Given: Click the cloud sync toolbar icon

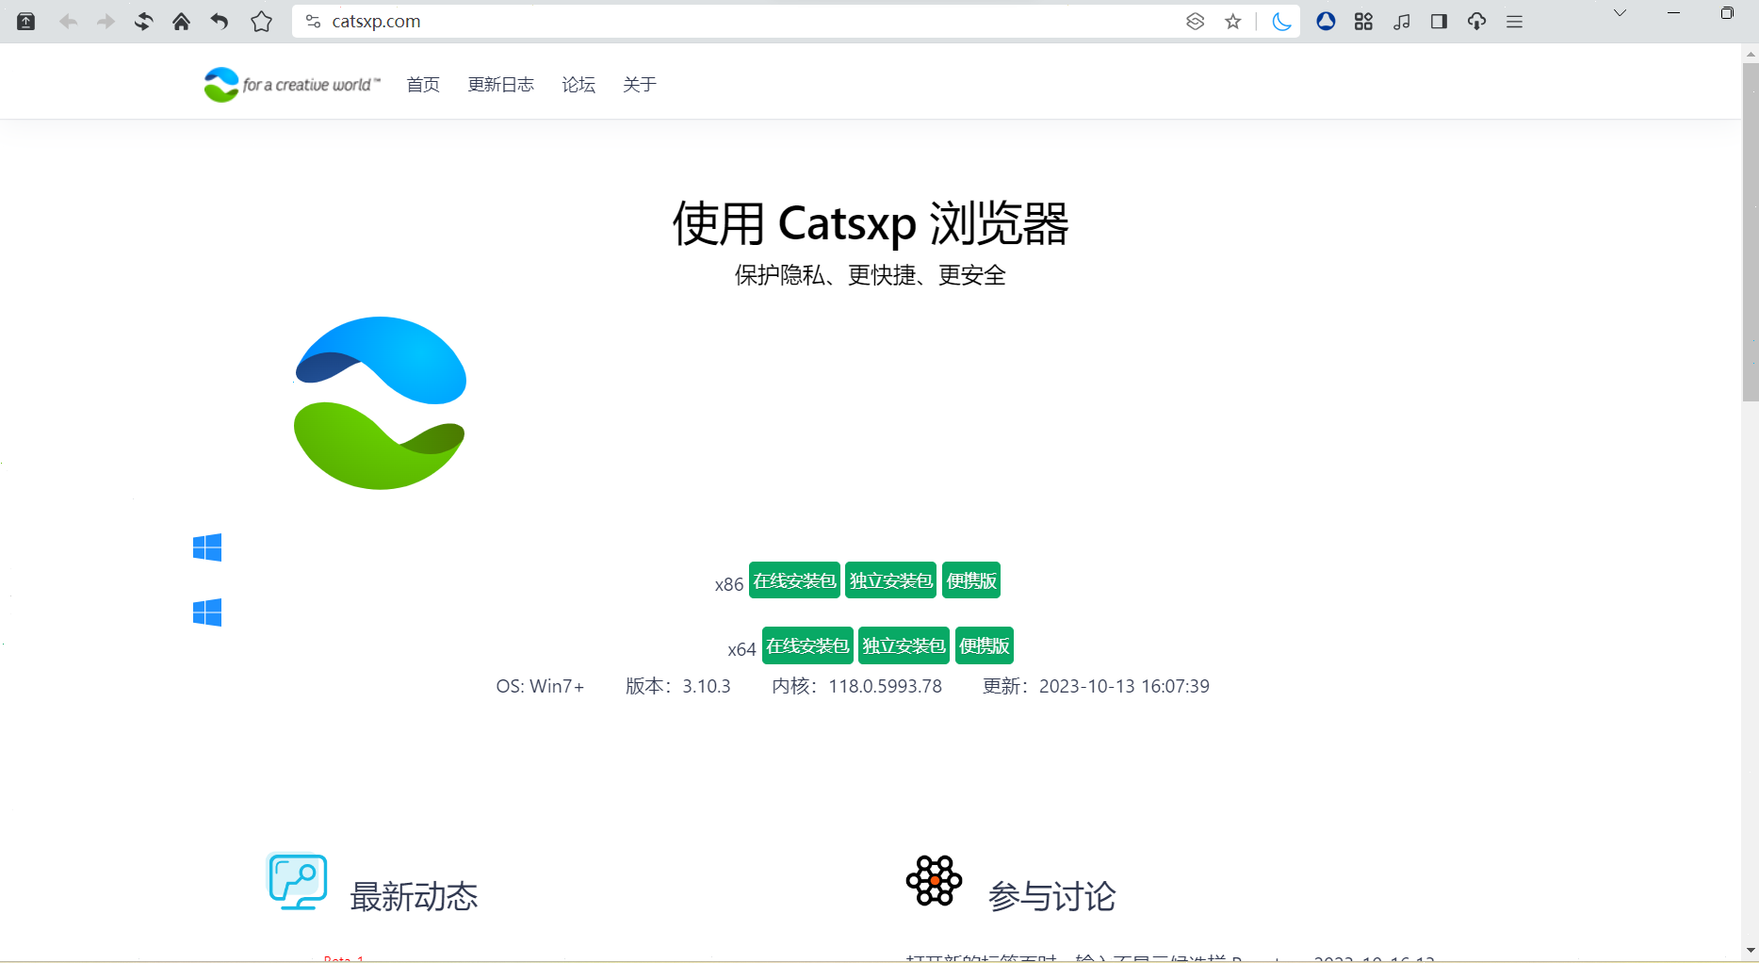Looking at the screenshot, I should [x=1476, y=22].
